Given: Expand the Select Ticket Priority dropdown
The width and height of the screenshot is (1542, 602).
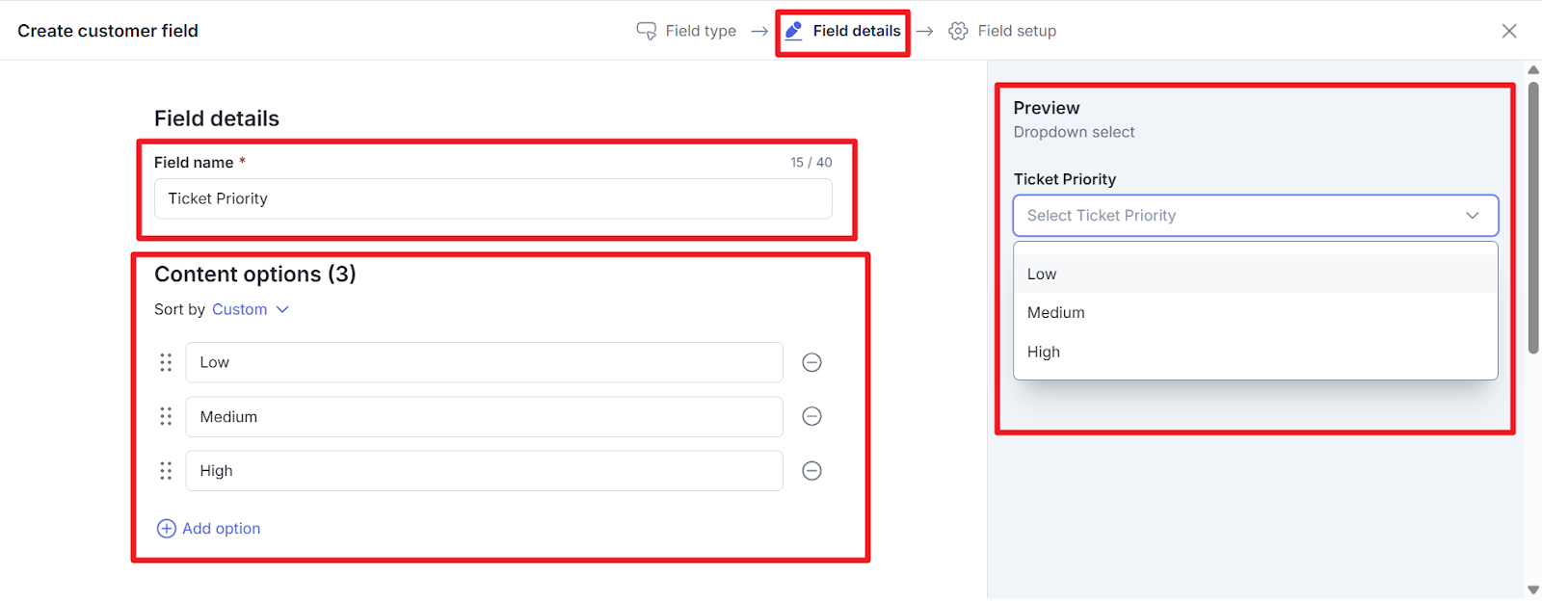Looking at the screenshot, I should pyautogui.click(x=1255, y=216).
